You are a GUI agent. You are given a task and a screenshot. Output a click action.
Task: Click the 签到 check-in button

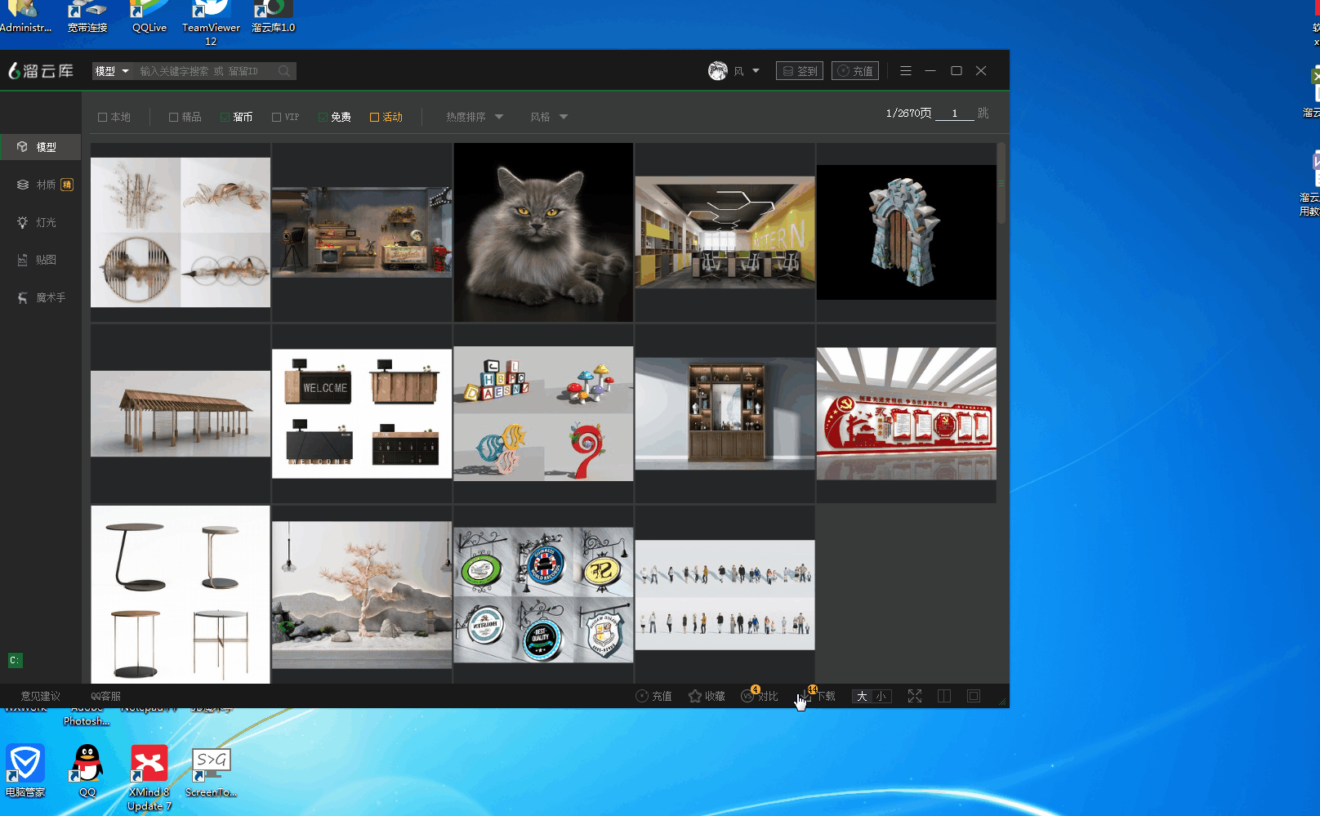tap(799, 71)
